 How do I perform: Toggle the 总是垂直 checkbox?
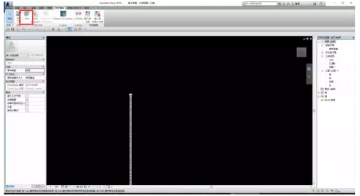pos(27,100)
